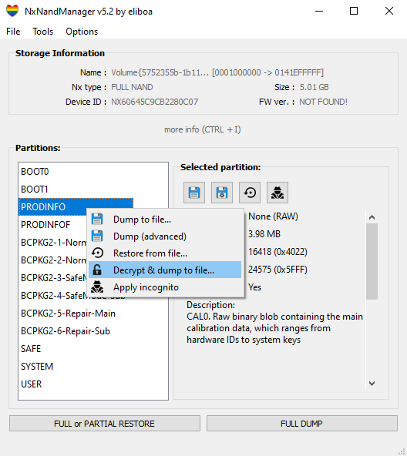The image size is (407, 456).
Task: Click scroll up arrow in partition details
Action: click(x=372, y=217)
